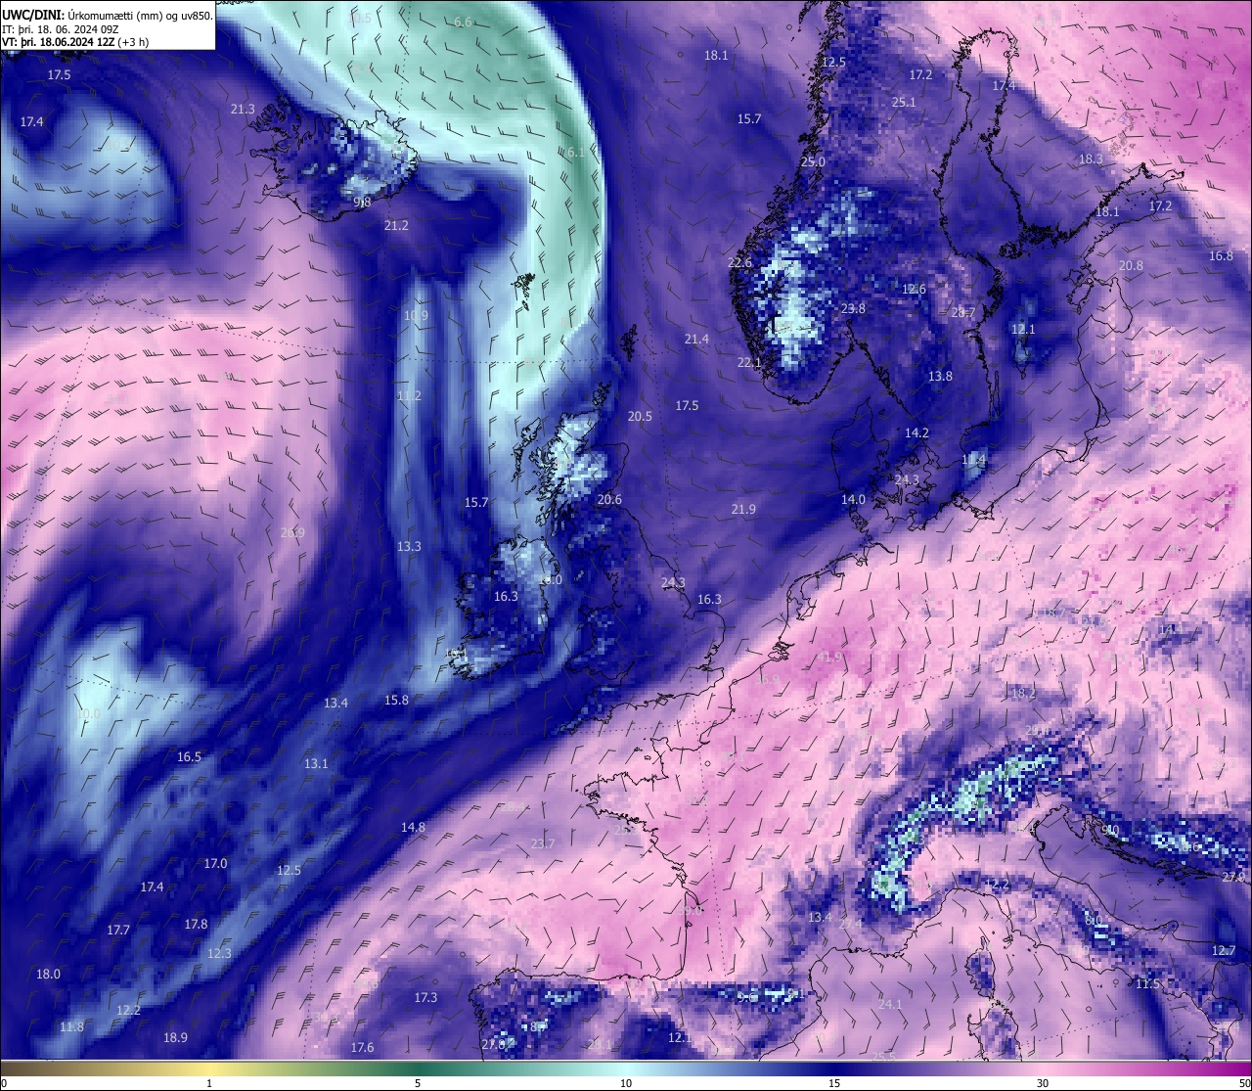Click the value 15.8 southwest of Ireland
Viewport: 1252px width, 1091px height.
[x=396, y=700]
